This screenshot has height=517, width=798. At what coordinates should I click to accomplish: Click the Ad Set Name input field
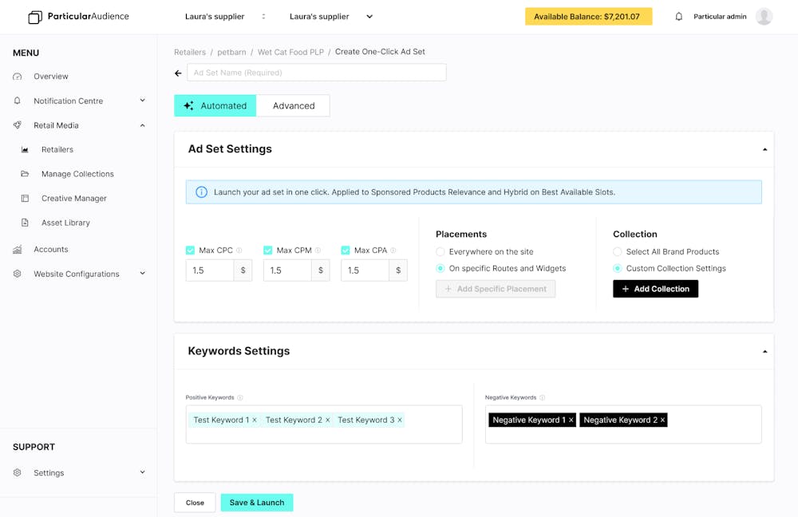pyautogui.click(x=317, y=73)
